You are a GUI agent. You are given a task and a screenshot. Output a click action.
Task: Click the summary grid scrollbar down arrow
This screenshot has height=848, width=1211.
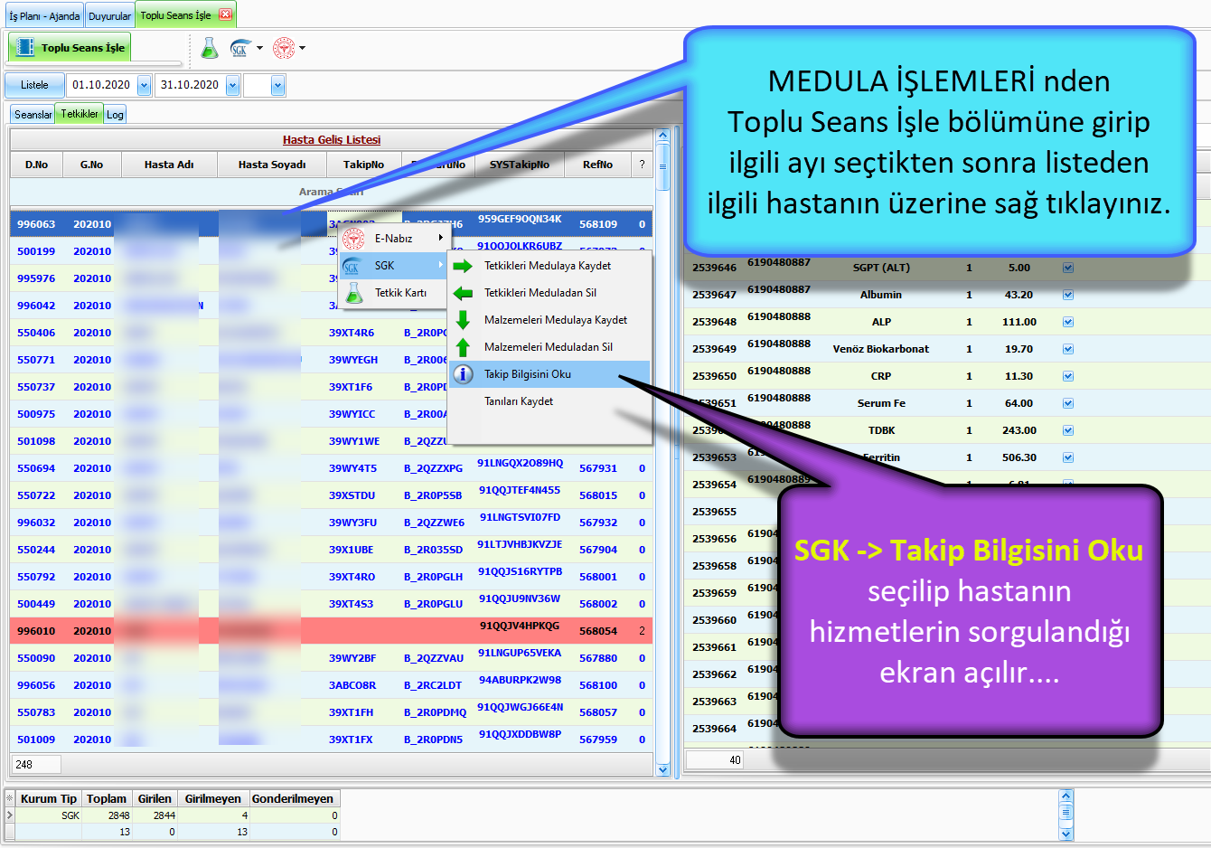(x=1065, y=834)
